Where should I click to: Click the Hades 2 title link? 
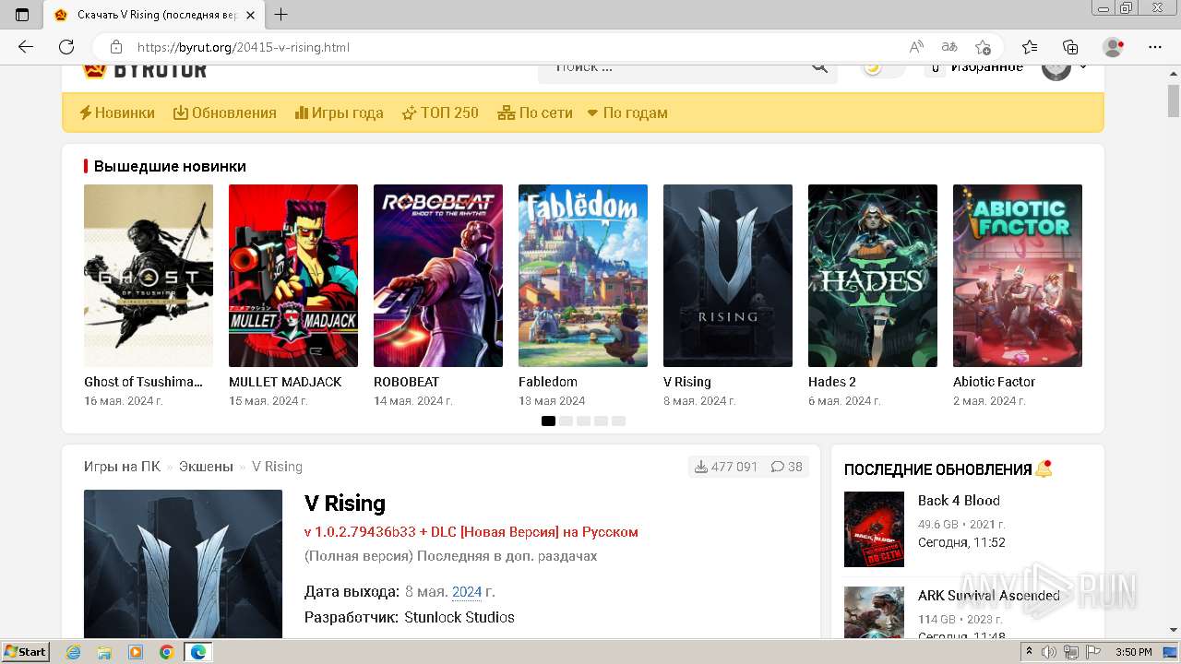click(x=832, y=382)
